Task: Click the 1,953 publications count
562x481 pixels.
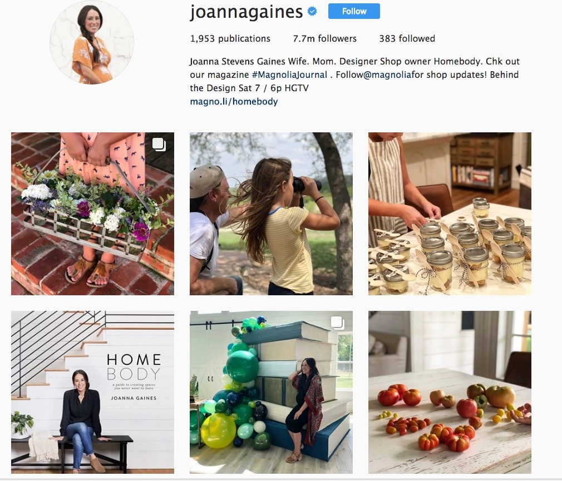Action: point(230,39)
